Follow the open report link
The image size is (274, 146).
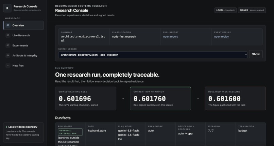tap(170, 37)
